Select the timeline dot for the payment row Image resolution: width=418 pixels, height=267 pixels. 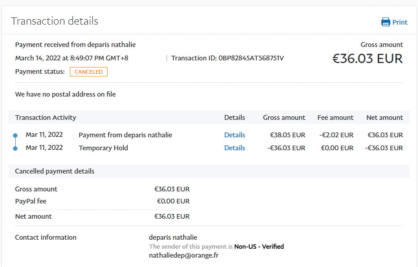pyautogui.click(x=15, y=135)
